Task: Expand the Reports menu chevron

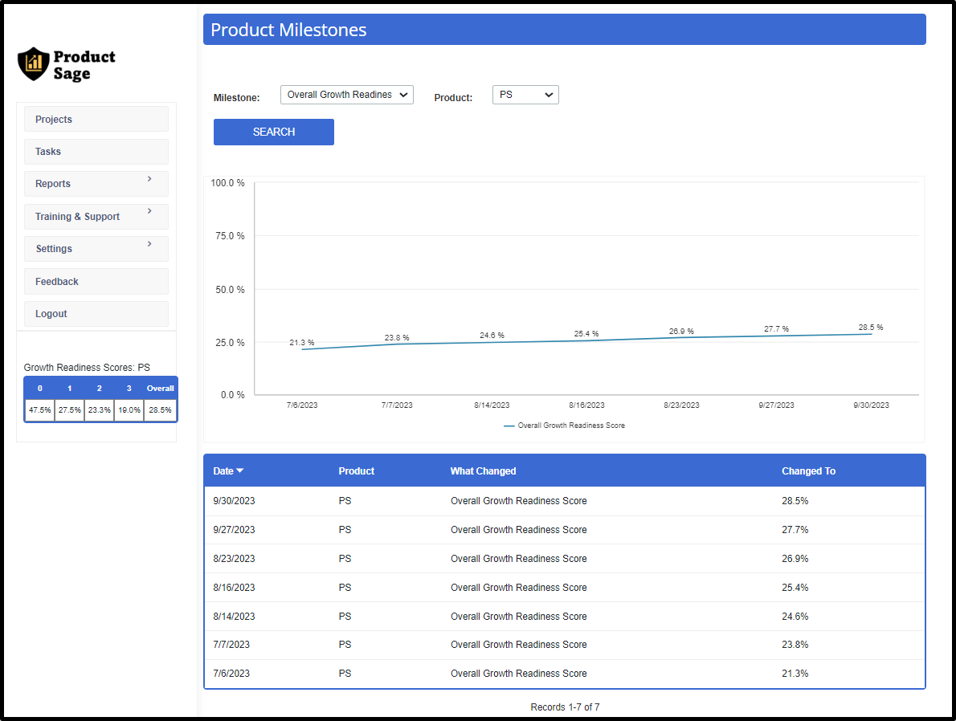Action: pos(149,178)
